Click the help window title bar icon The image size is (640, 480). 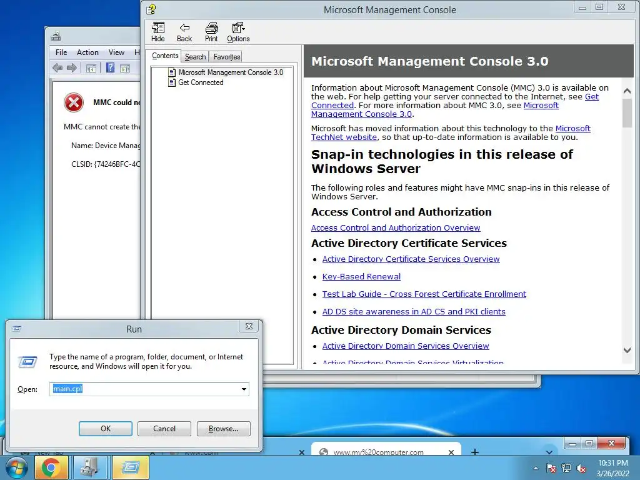151,9
